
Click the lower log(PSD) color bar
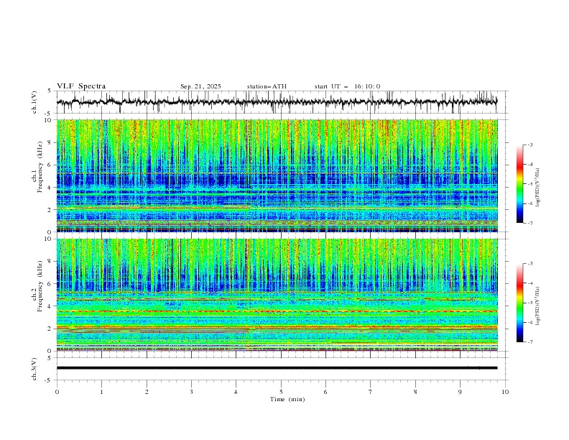[x=520, y=303]
